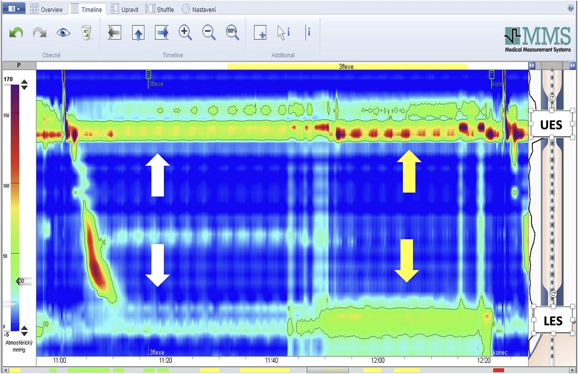Click the grey lower pressure slider handle
Image resolution: width=578 pixels, height=374 pixels.
pos(10,304)
